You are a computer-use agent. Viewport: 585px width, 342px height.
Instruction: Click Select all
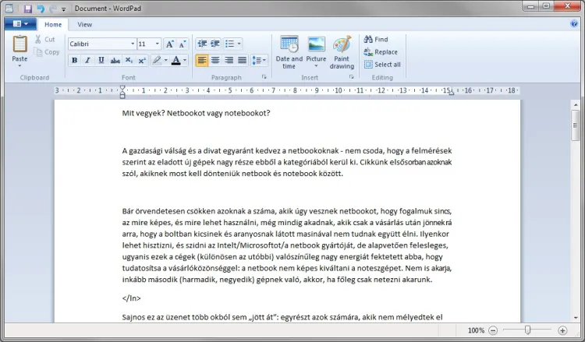tap(382, 65)
